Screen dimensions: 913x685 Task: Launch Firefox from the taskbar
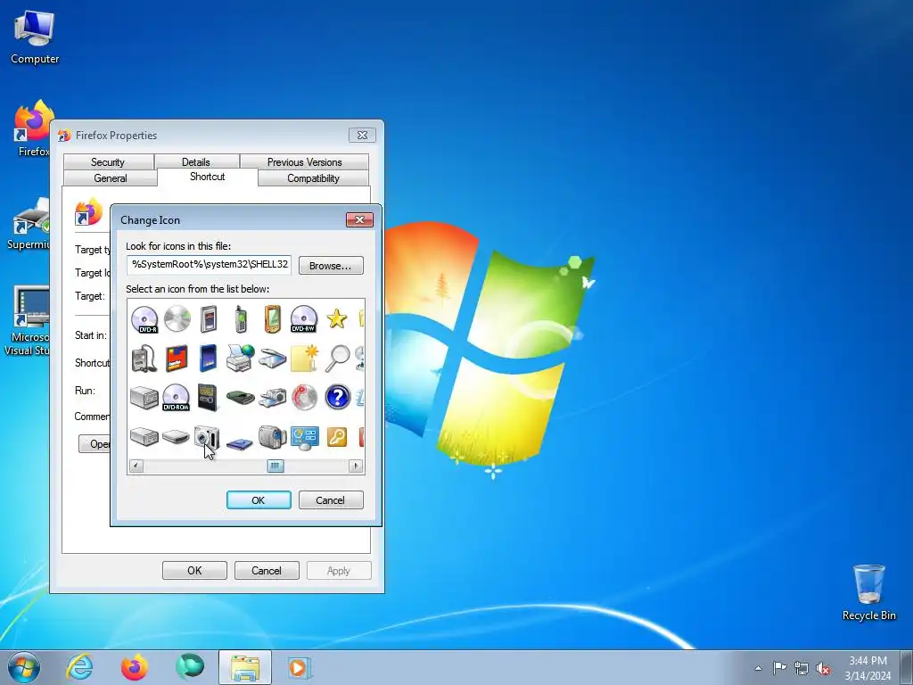point(135,667)
